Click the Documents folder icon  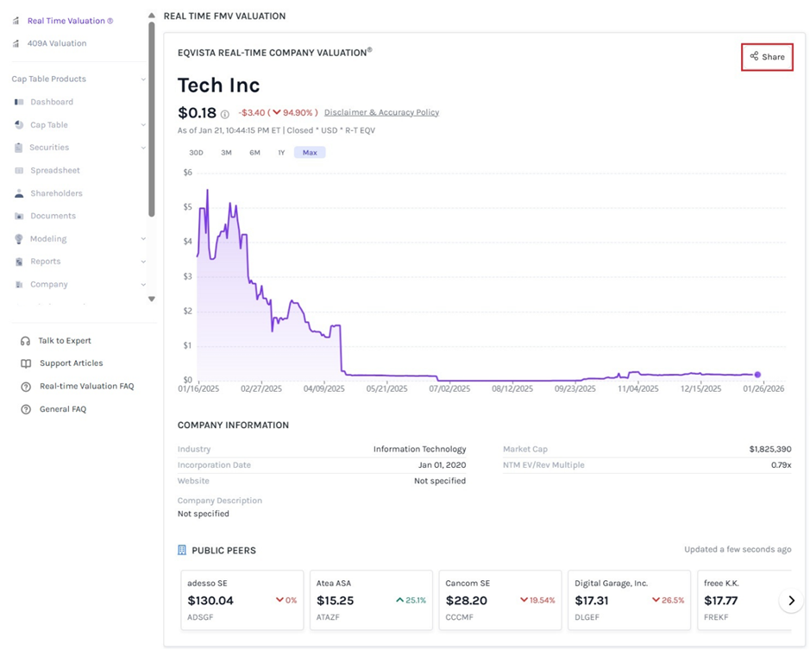coord(19,216)
